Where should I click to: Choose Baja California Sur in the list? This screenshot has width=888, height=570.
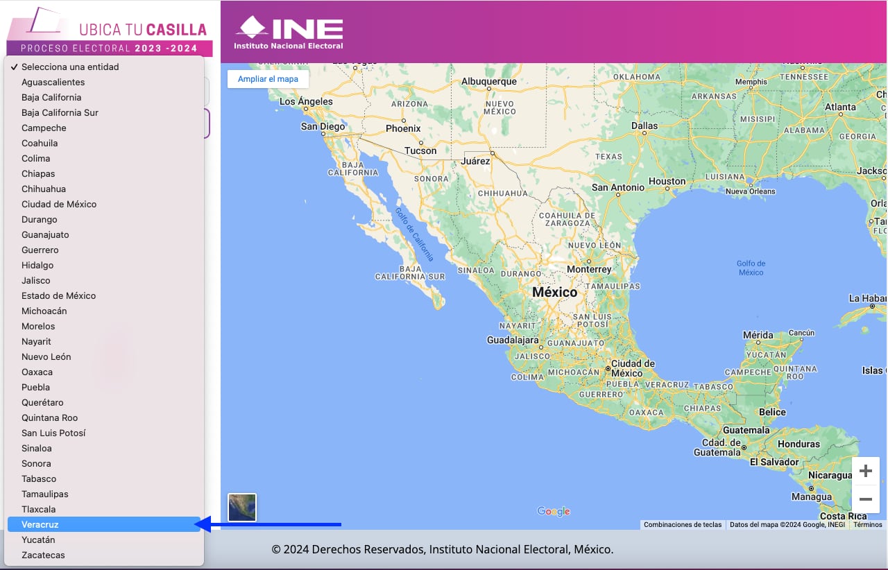pyautogui.click(x=60, y=112)
